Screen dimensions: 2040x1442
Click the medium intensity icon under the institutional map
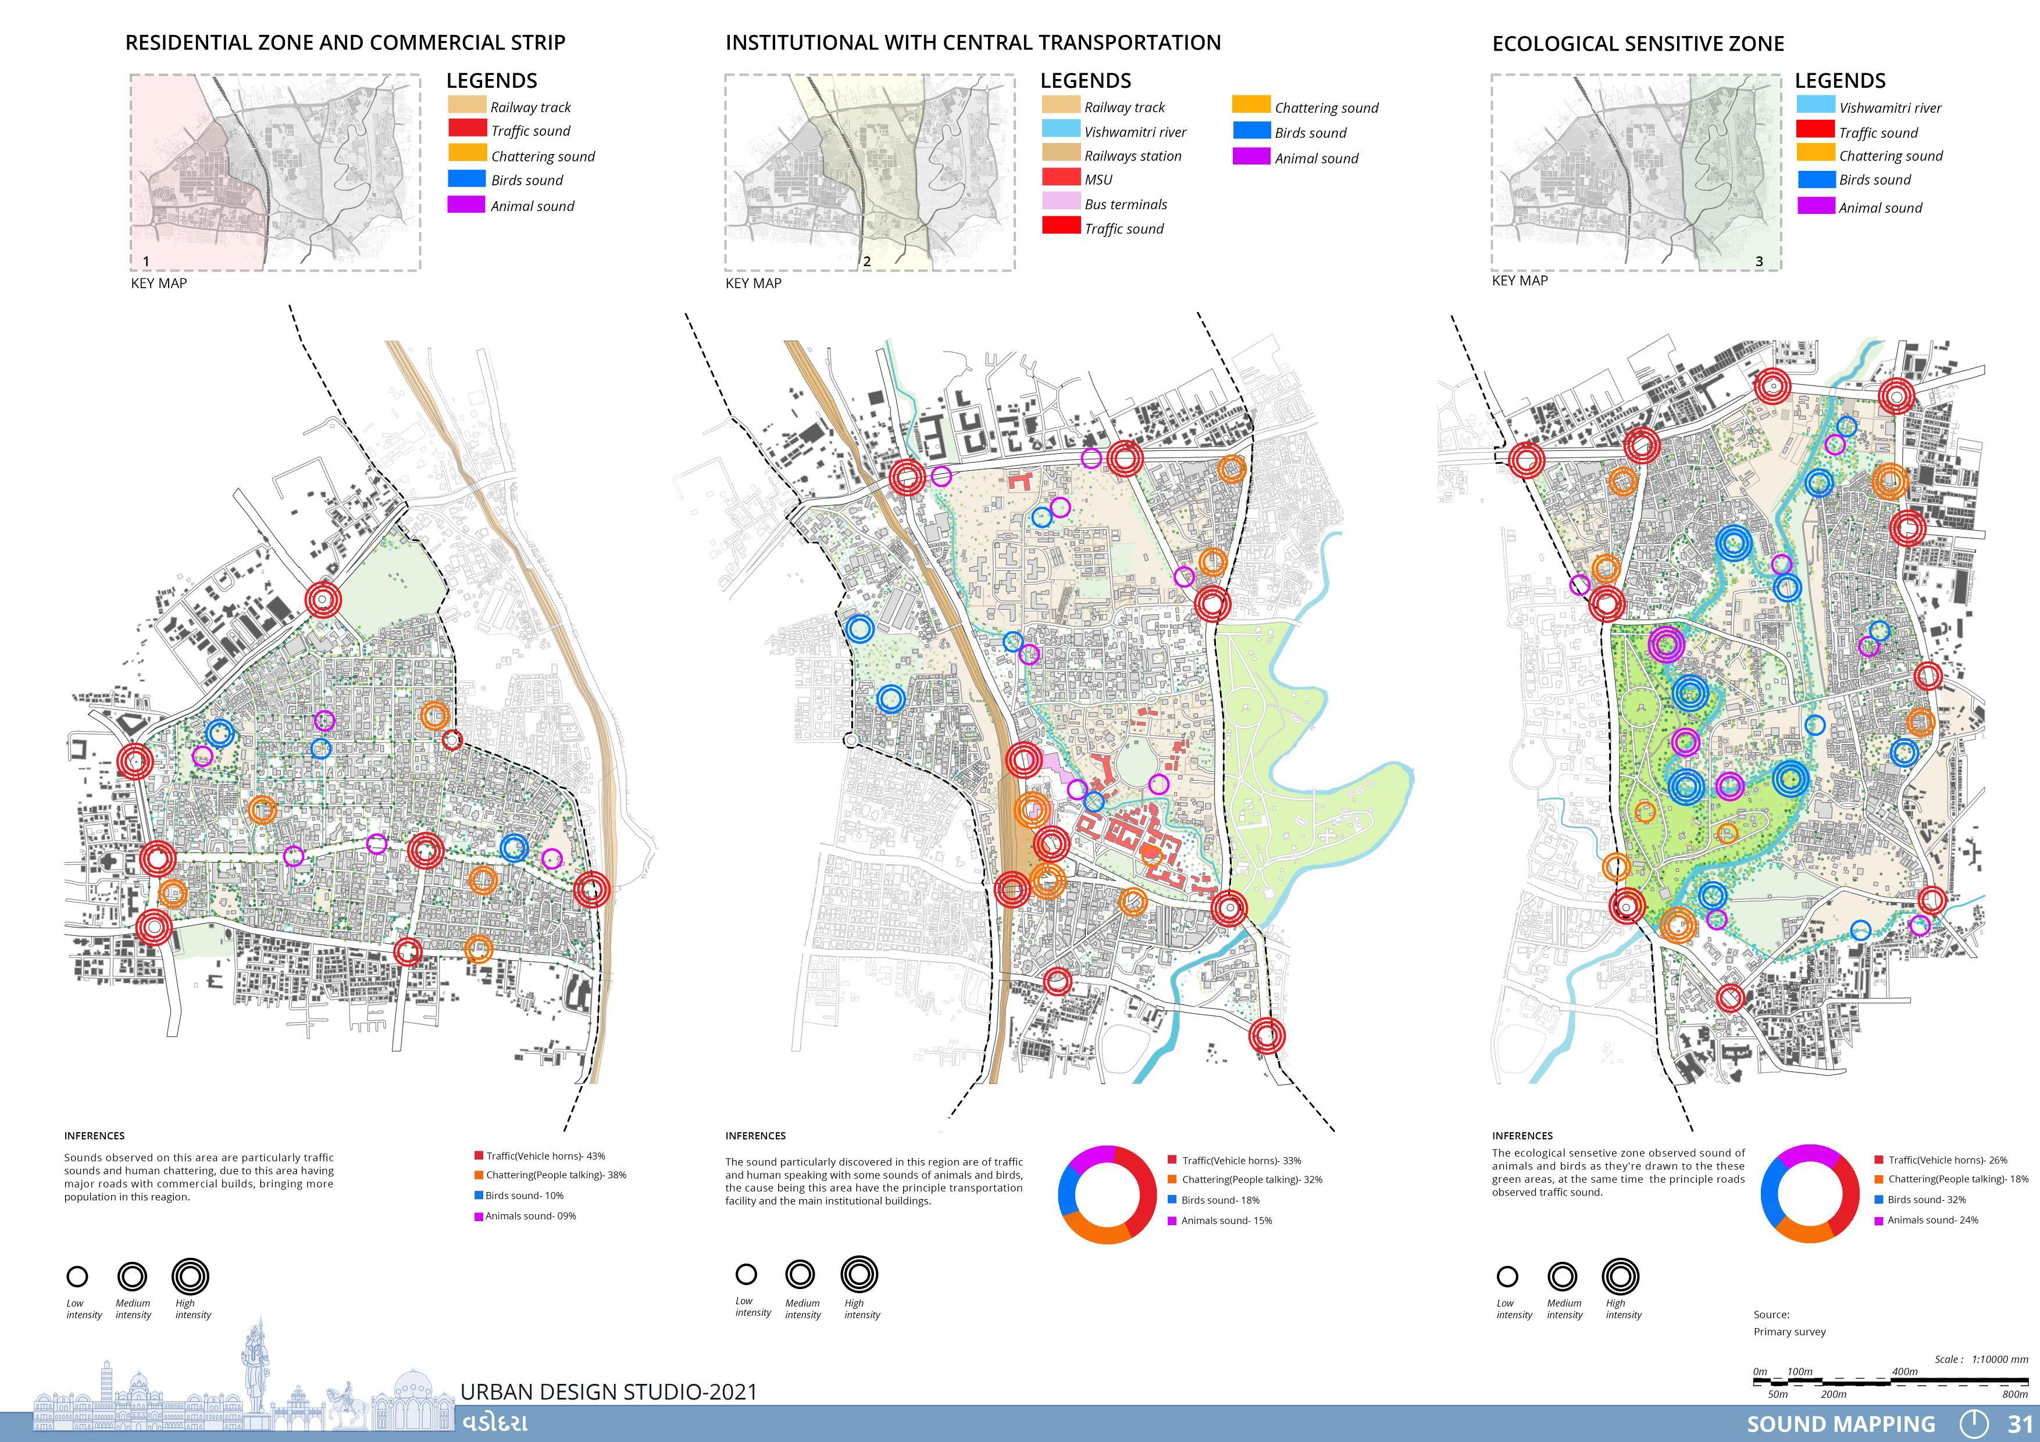[x=800, y=1274]
